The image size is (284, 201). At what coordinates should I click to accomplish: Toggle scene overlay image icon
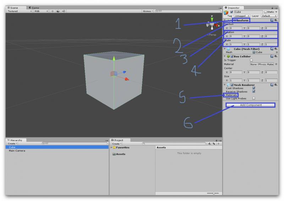coord(58,11)
